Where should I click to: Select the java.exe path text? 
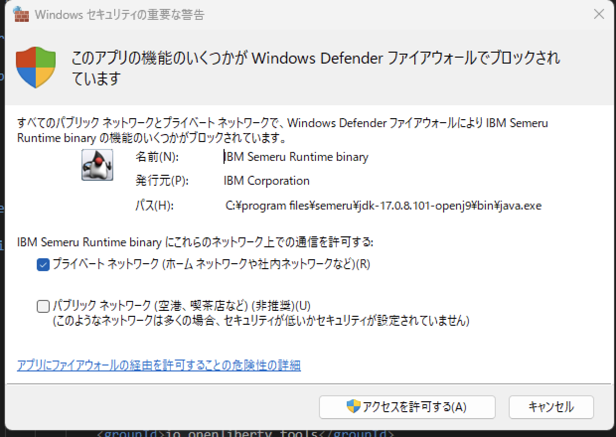(383, 205)
